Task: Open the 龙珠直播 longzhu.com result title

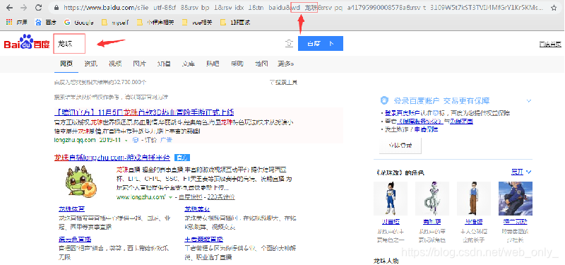Action: pyautogui.click(x=112, y=158)
